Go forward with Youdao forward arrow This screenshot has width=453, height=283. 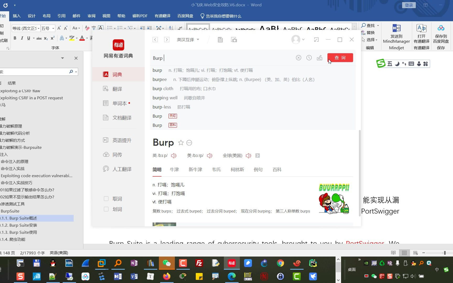pyautogui.click(x=167, y=40)
